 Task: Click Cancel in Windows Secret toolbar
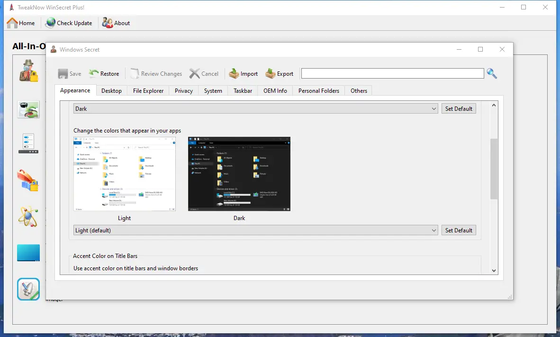pos(204,74)
